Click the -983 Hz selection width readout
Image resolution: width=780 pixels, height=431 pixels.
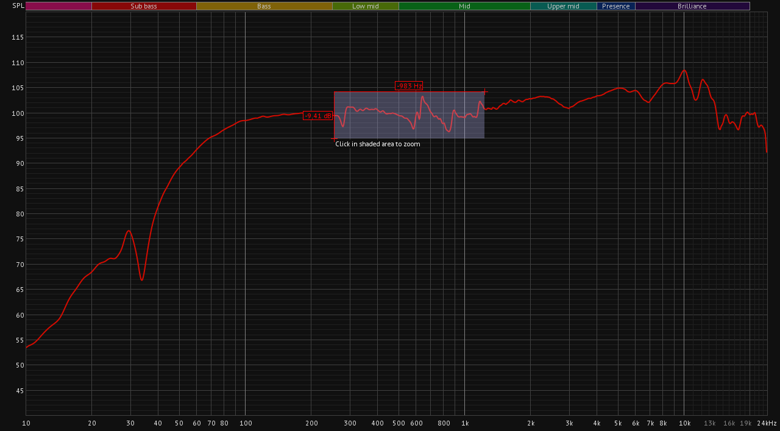(409, 86)
